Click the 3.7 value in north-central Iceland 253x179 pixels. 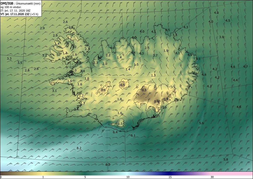coord(155,55)
